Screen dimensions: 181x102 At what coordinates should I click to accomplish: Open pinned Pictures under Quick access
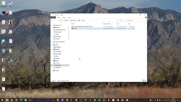57,39
